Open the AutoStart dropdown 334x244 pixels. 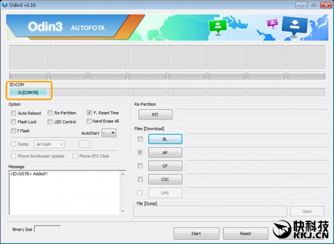coord(109,133)
